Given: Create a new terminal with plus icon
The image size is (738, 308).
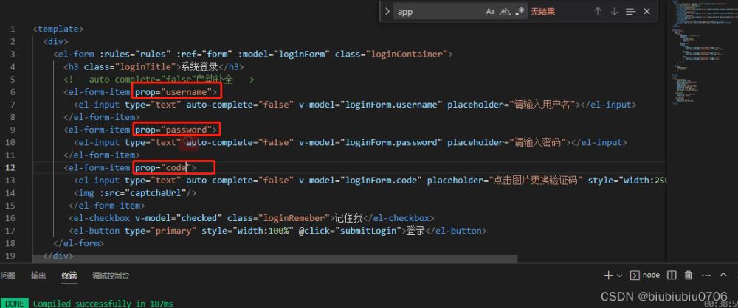Looking at the screenshot, I should click(x=608, y=275).
